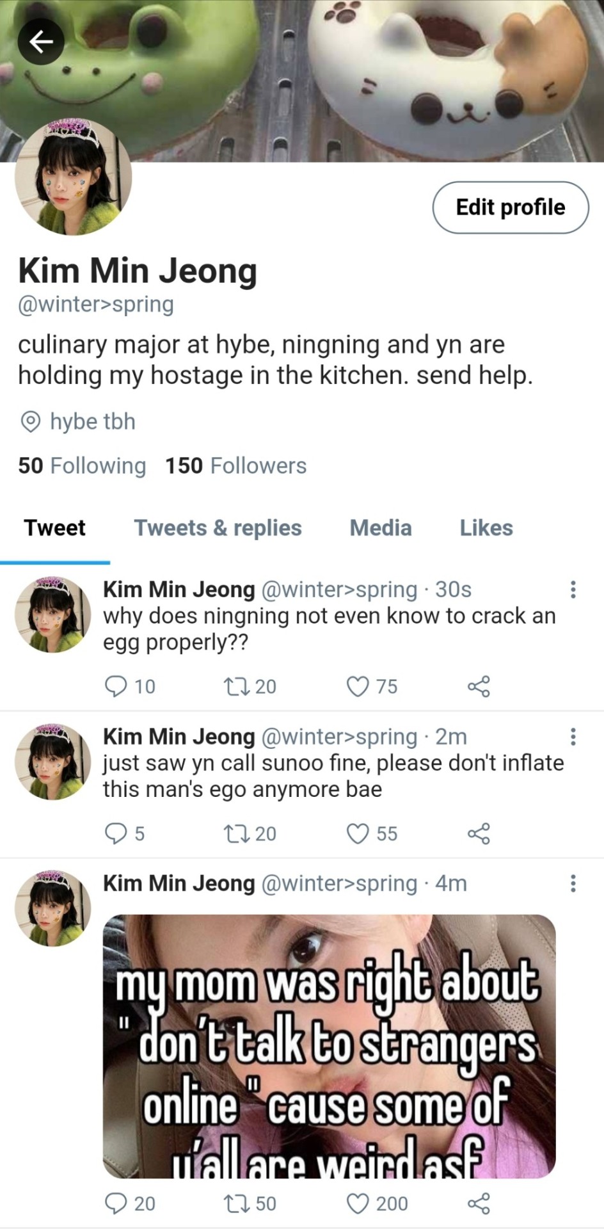The width and height of the screenshot is (604, 1229).
Task: Like the strangers online meme tweet
Action: coord(357,1203)
